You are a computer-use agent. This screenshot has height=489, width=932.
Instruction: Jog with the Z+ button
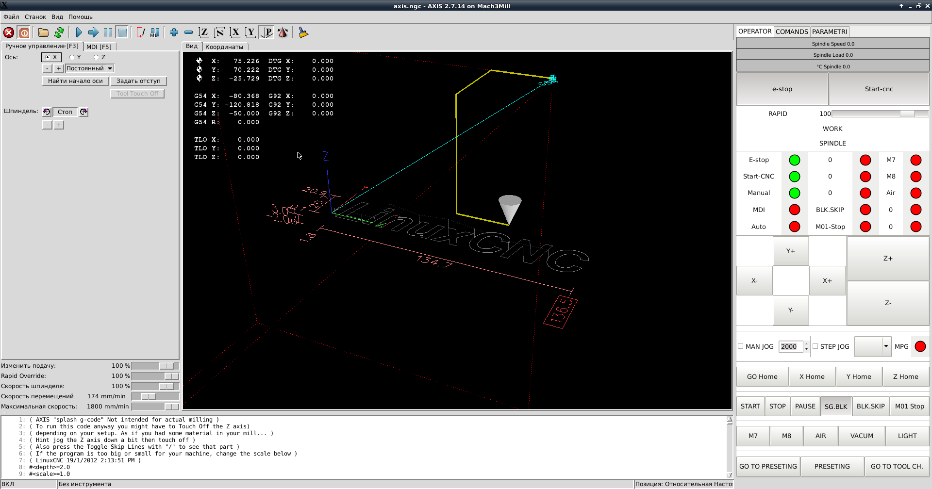[x=888, y=259]
